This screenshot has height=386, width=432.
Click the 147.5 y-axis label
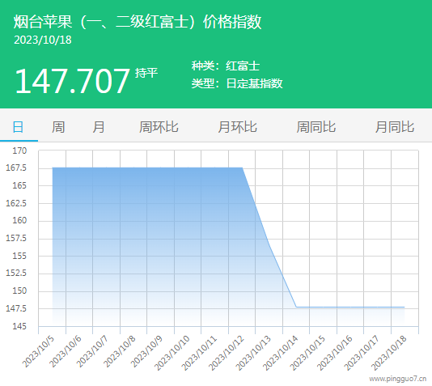click(x=16, y=308)
